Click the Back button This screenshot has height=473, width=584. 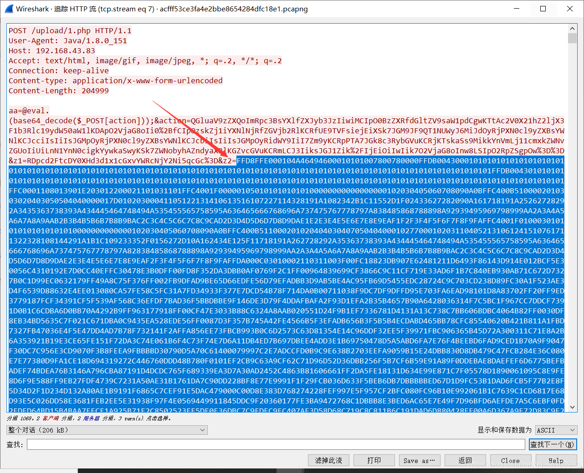[465, 460]
